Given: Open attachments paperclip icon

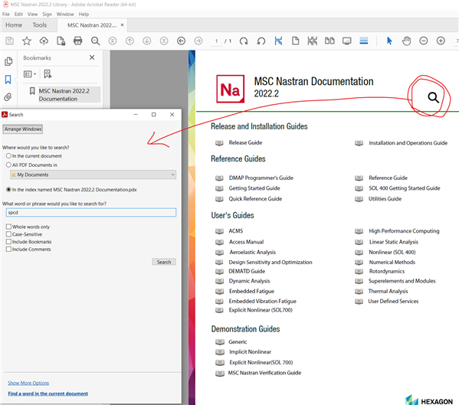Looking at the screenshot, I should [8, 96].
